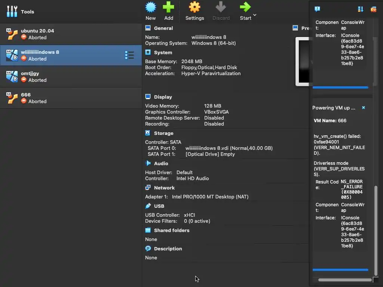Click the Audio section speaker icon
This screenshot has height=287, width=383.
(x=148, y=163)
